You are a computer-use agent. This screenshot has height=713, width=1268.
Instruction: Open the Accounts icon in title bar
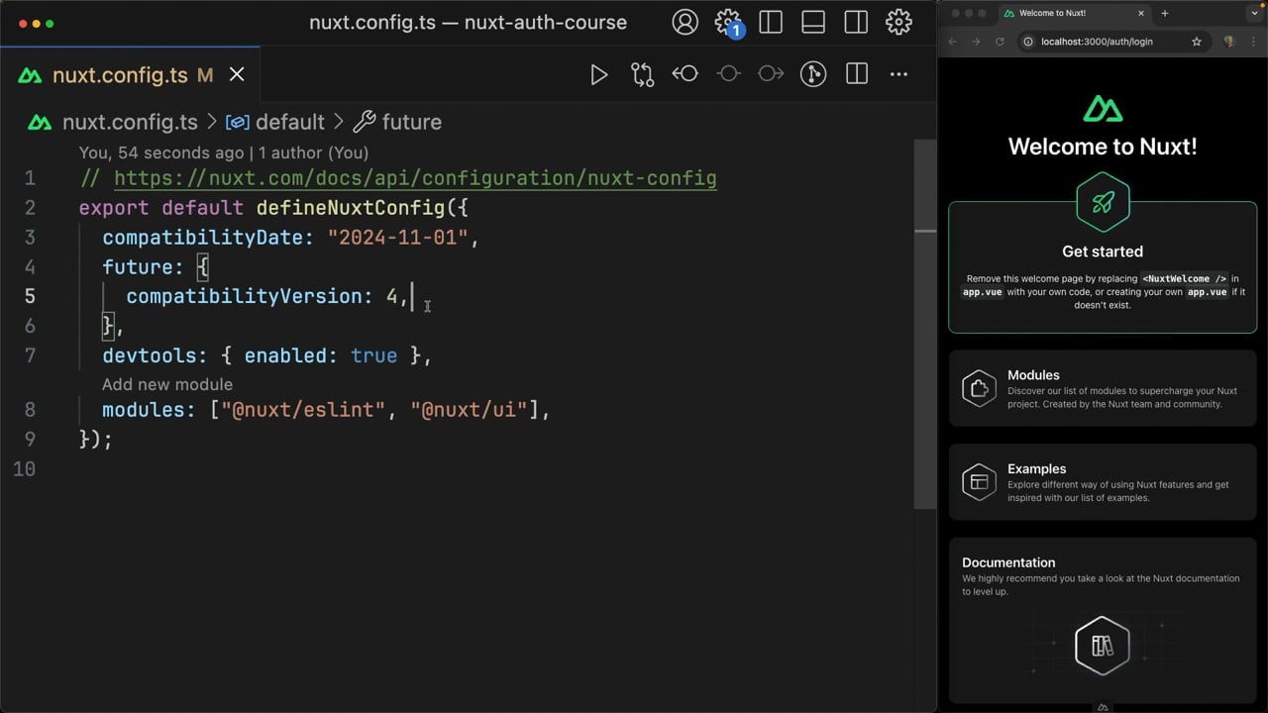click(x=685, y=22)
